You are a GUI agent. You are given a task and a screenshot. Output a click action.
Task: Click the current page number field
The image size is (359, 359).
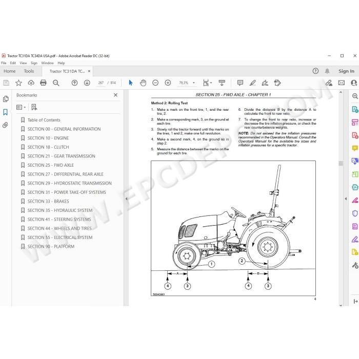[x=101, y=83]
